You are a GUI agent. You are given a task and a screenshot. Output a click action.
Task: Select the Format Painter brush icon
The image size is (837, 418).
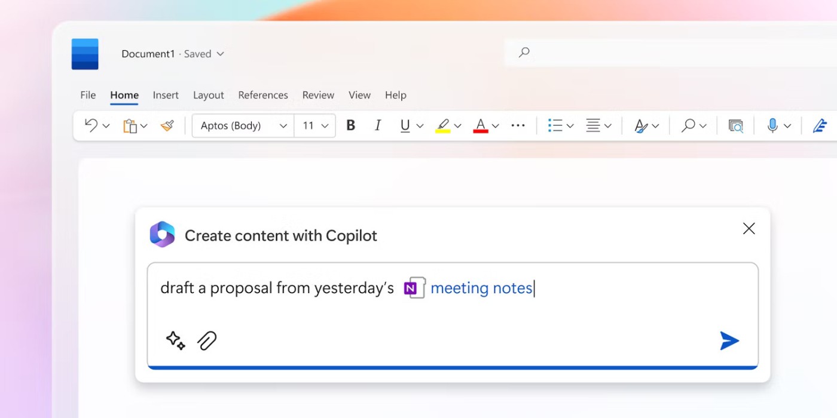[x=167, y=125]
